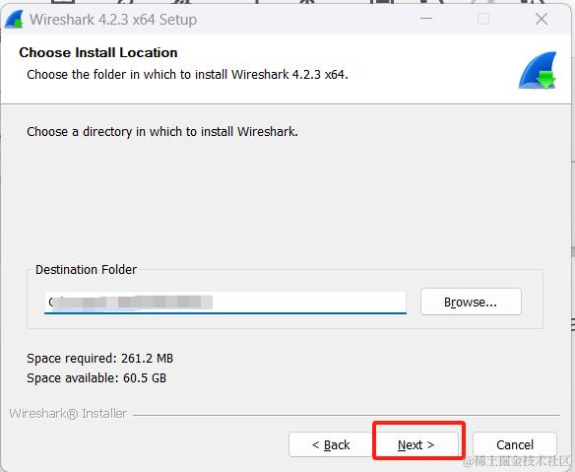The width and height of the screenshot is (575, 472).
Task: Click the greyed-out maximize button
Action: (483, 19)
